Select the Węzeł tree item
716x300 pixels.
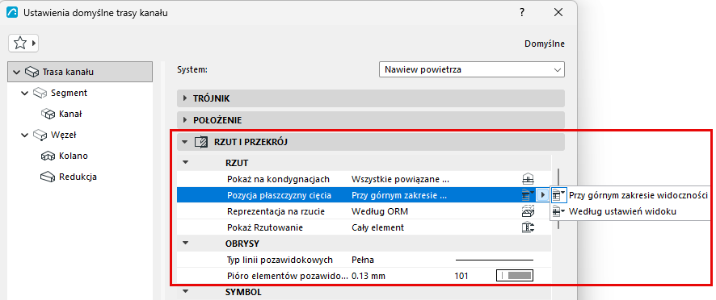pos(64,135)
